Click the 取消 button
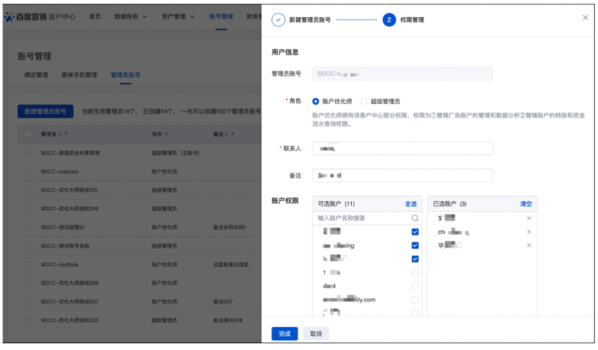The image size is (598, 350). 315,334
